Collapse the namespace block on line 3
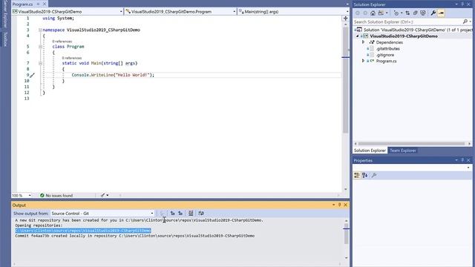Viewport: 475px width, 267px height. 40,30
